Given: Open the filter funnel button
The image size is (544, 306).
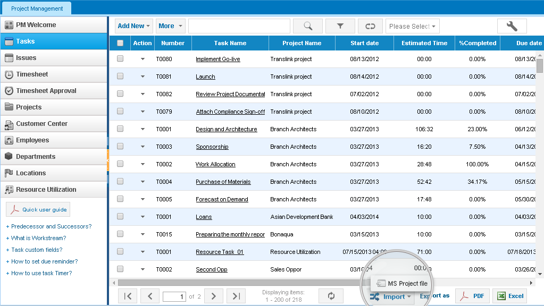Looking at the screenshot, I should (340, 26).
